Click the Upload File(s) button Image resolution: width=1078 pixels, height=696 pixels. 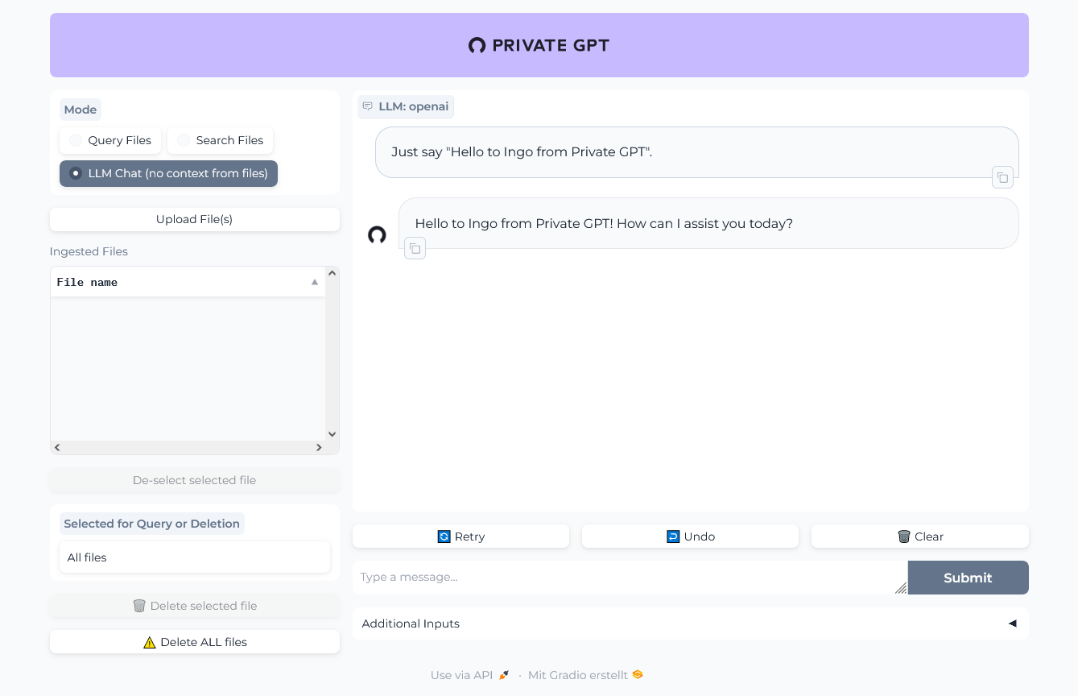click(195, 219)
